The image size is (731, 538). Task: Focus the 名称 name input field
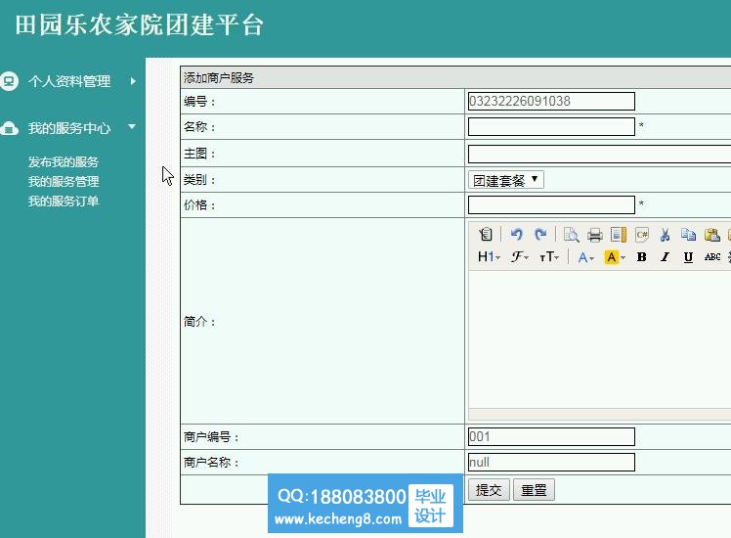(551, 127)
